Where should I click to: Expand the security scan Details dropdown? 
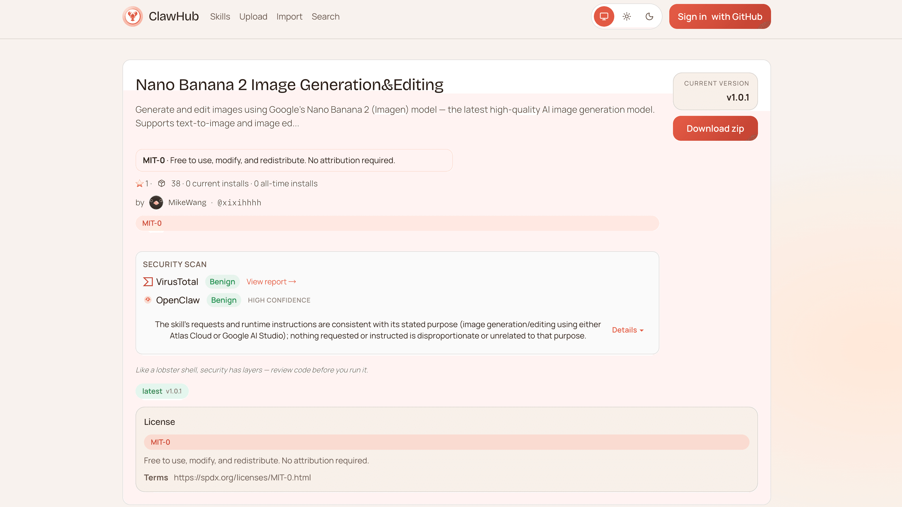click(628, 330)
